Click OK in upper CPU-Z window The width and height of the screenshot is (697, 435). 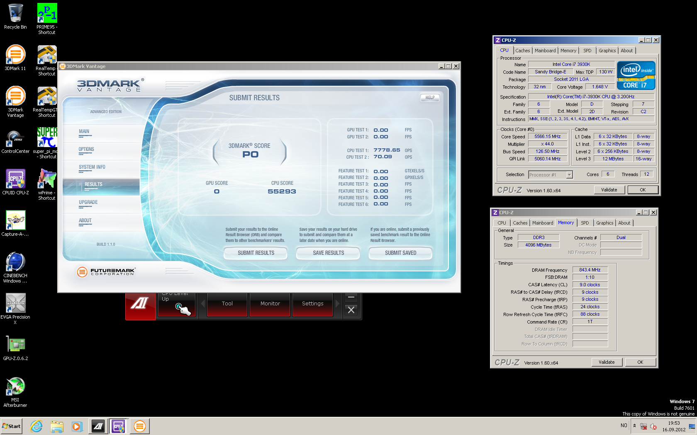point(643,190)
